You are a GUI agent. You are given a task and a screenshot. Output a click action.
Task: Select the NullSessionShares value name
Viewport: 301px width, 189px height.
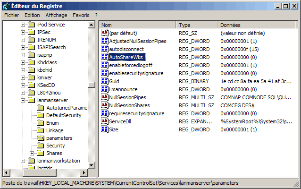129,105
